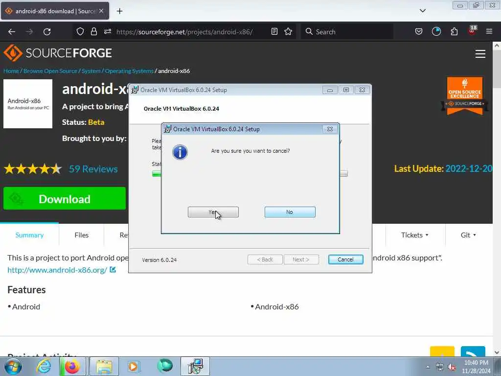This screenshot has width=501, height=376.
Task: Click the page scrollbar down arrow
Action: (497, 352)
